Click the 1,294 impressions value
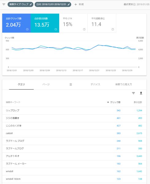 139,110
